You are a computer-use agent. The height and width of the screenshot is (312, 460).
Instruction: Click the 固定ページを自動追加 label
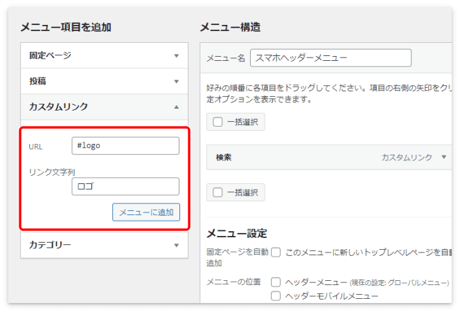point(238,257)
